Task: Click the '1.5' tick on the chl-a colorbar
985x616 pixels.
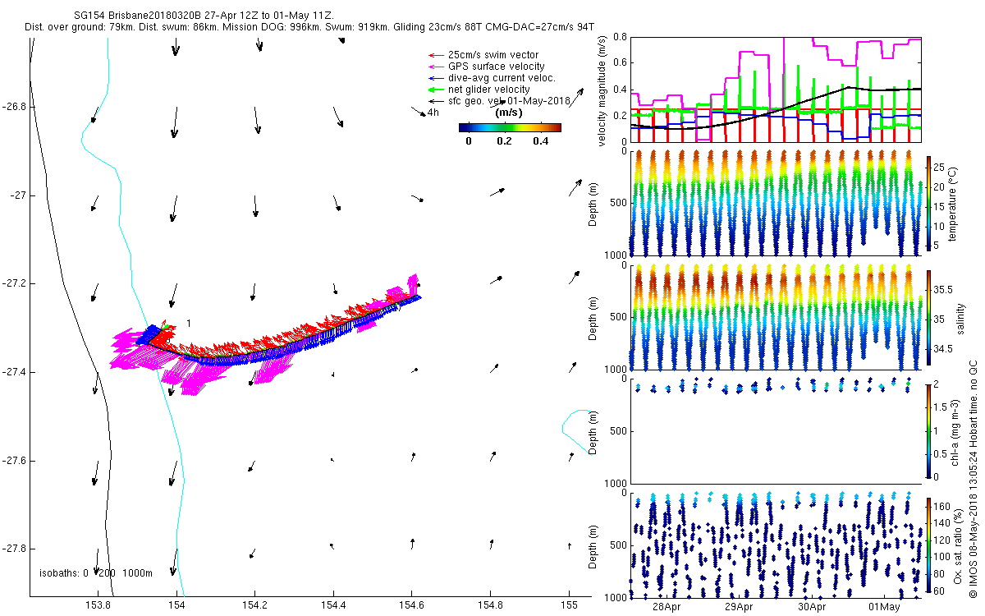Action: (x=941, y=407)
